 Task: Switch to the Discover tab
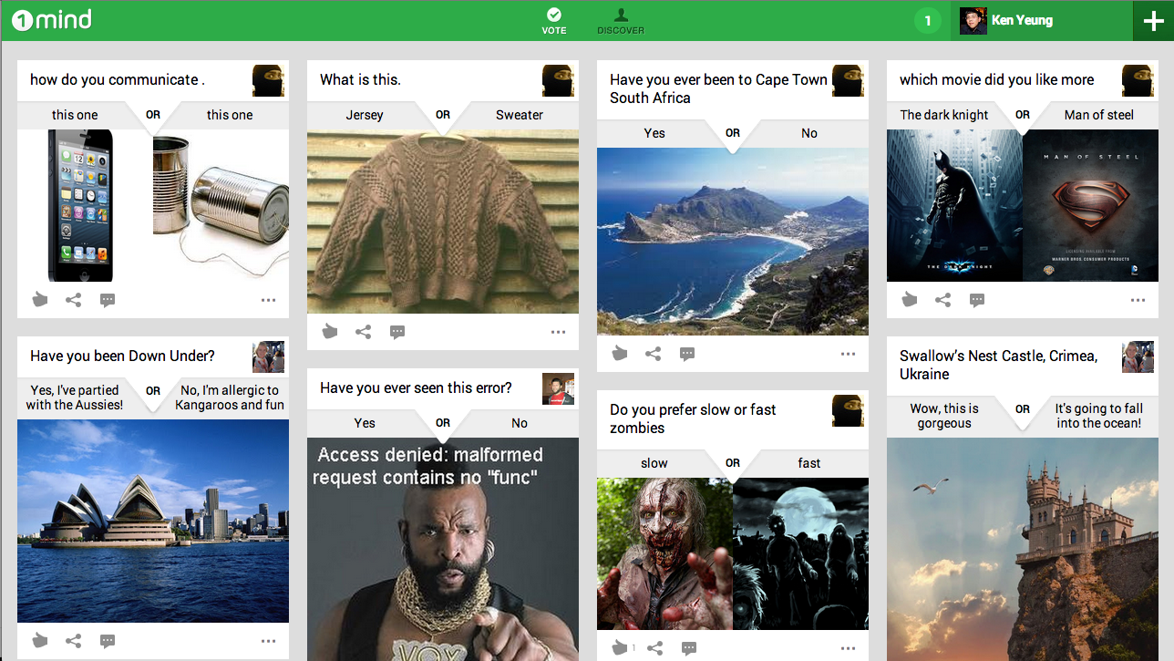(621, 20)
